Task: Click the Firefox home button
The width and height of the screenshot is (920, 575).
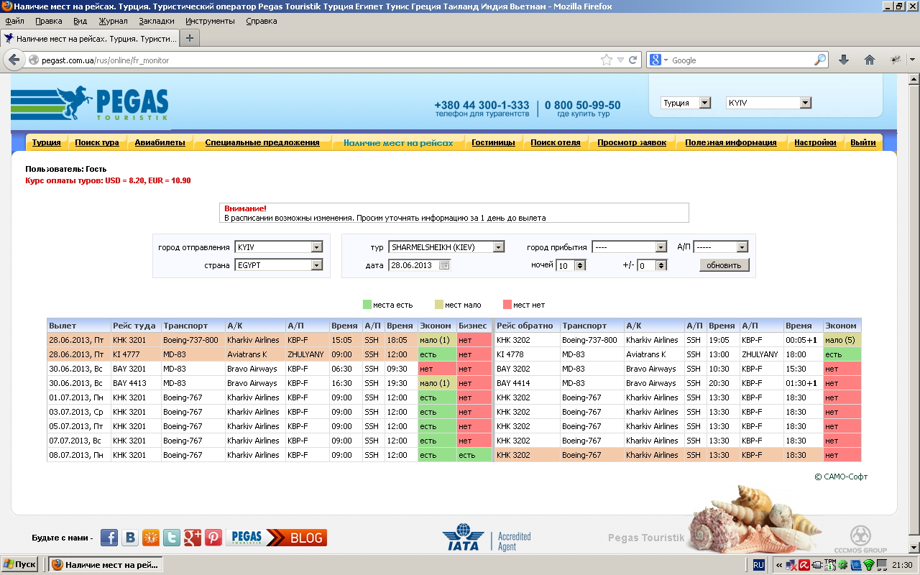Action: click(x=869, y=60)
